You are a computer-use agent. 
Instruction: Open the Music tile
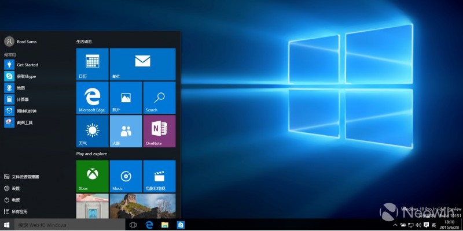[x=126, y=176]
